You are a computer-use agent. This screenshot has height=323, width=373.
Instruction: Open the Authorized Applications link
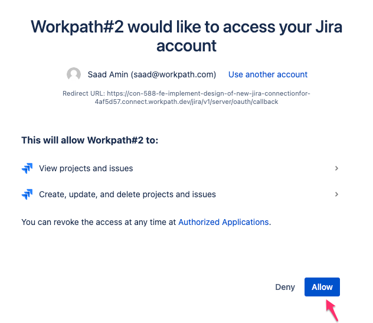(x=224, y=222)
